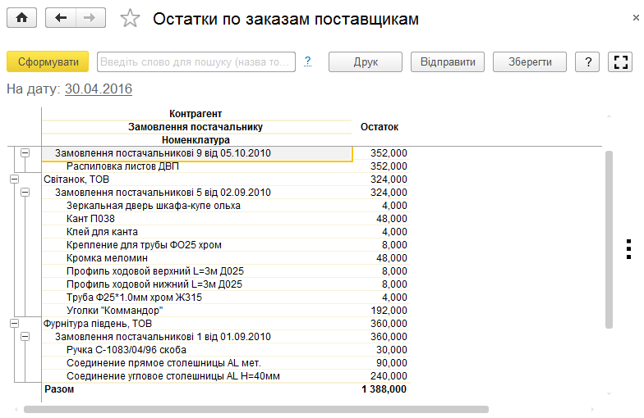Click the Разом total label
This screenshot has width=644, height=418.
(x=59, y=389)
